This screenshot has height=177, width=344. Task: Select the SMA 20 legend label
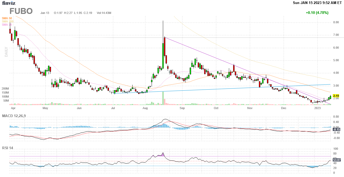pyautogui.click(x=7, y=25)
